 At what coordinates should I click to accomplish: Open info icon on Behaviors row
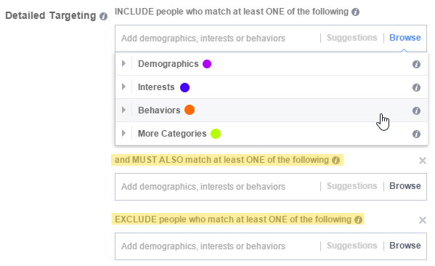coord(416,110)
